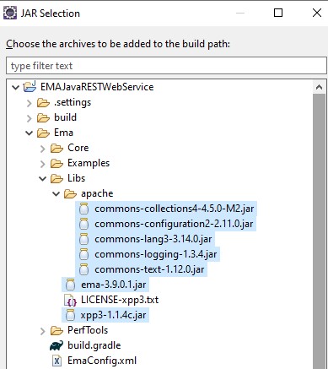The width and height of the screenshot is (328, 369).
Task: Select the build.gradle file name
Action: [x=94, y=345]
